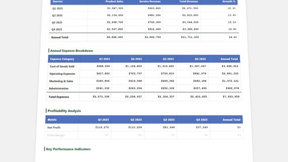Click Q2 2025 header in expense table
288x162 pixels.
point(136,59)
